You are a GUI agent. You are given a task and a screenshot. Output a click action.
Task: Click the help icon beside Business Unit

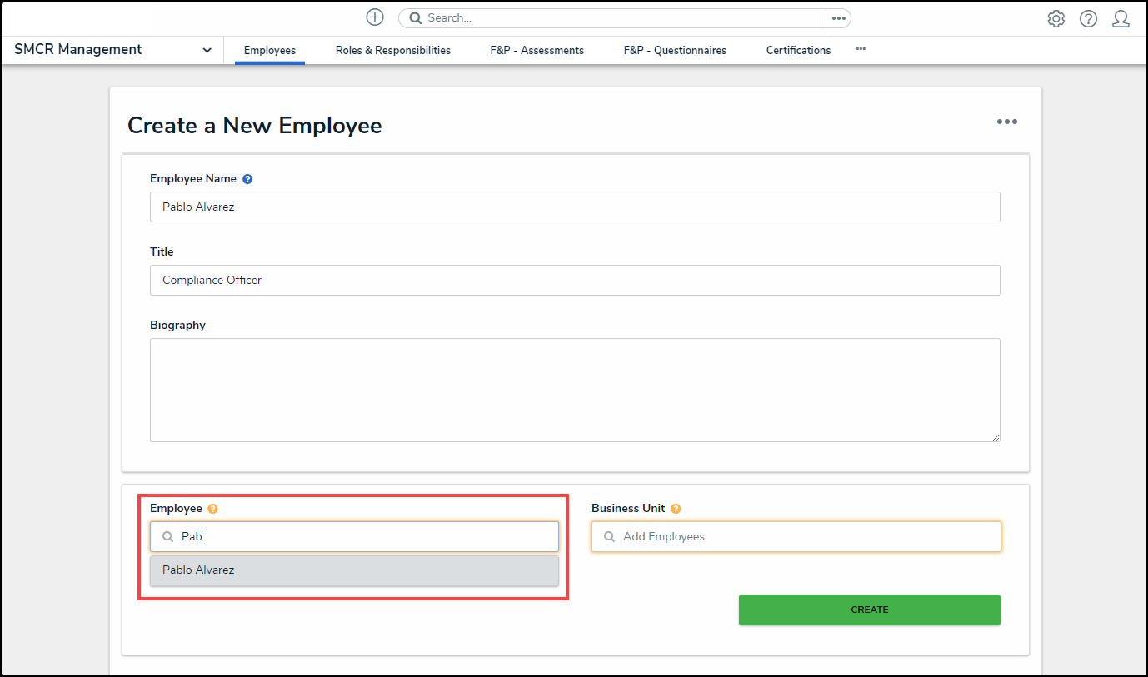pyautogui.click(x=676, y=508)
